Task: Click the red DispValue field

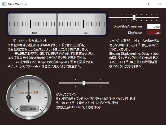Action: pos(154,33)
